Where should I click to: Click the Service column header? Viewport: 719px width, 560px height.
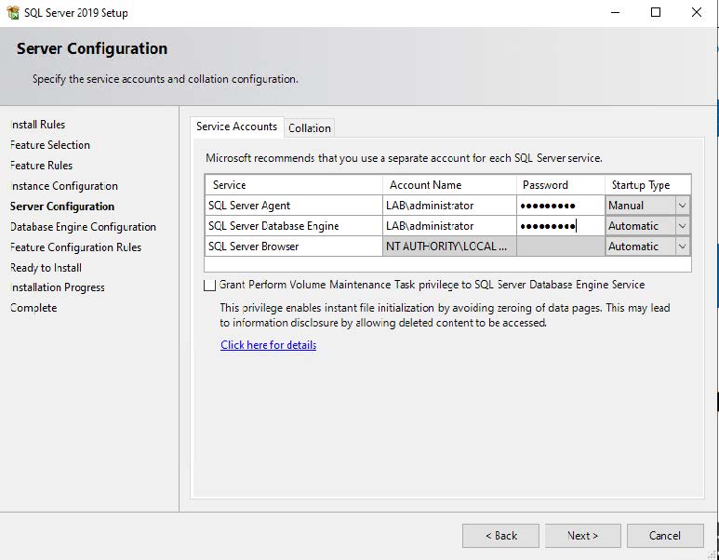tap(294, 185)
